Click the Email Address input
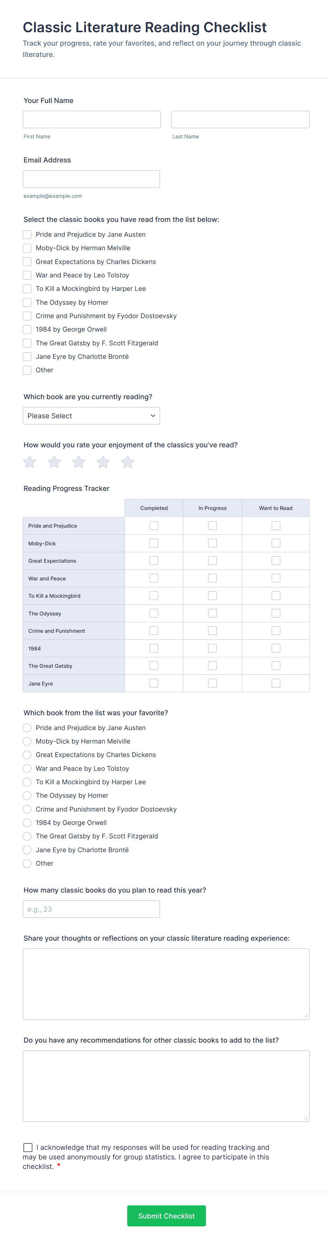The width and height of the screenshot is (329, 1244). coord(91,179)
